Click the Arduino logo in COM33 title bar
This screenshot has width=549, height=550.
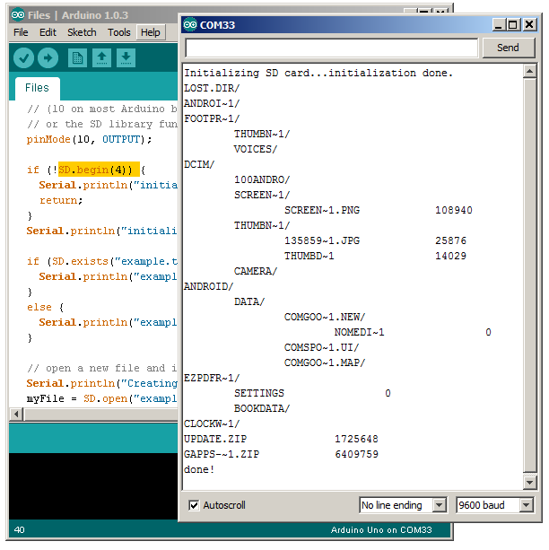tap(190, 24)
